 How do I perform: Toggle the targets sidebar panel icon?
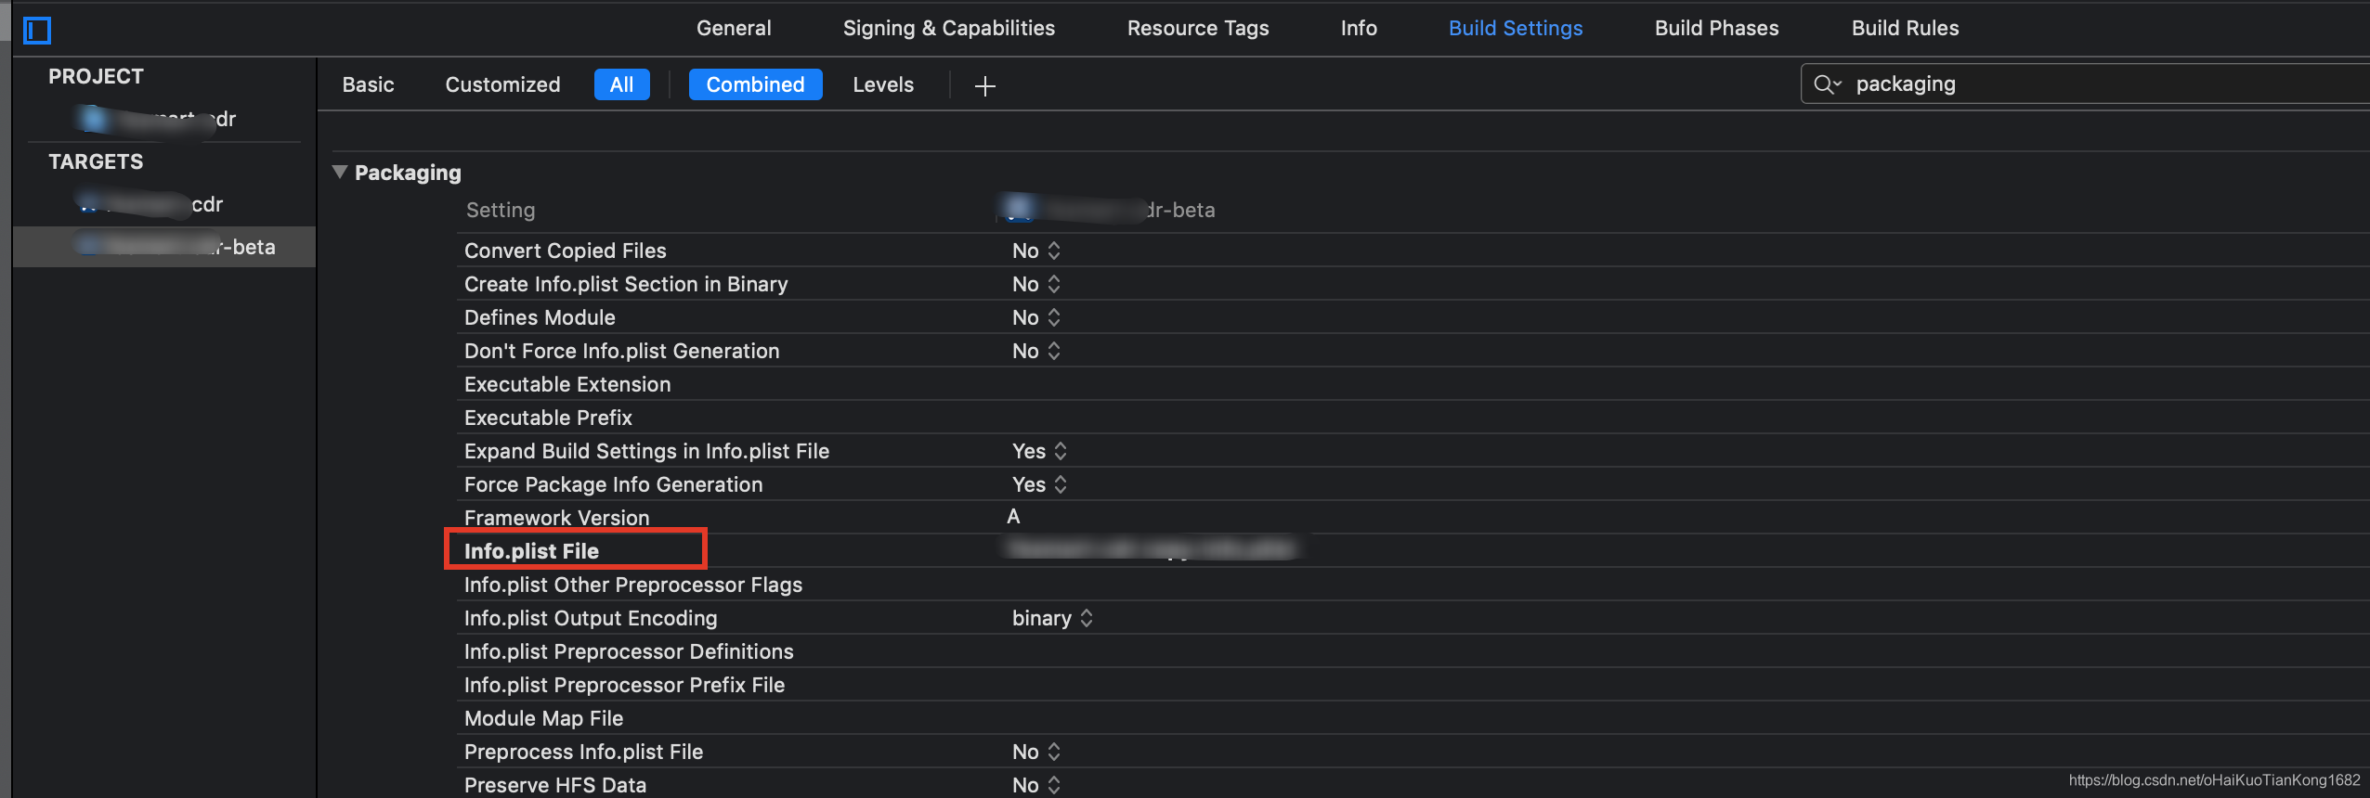coord(37,31)
